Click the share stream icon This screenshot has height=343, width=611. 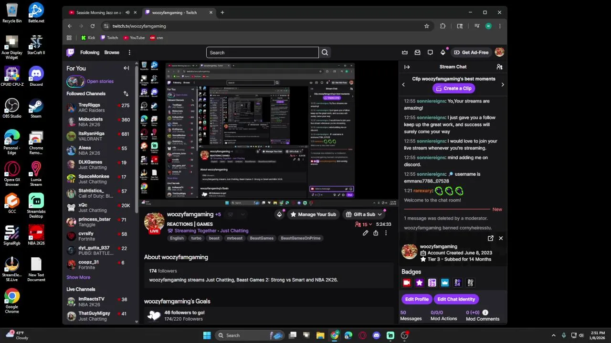pyautogui.click(x=376, y=233)
